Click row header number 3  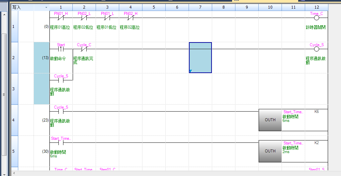coord(14,89)
